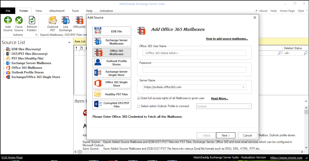Select Outlook Profile Stores source type

(x=112, y=63)
